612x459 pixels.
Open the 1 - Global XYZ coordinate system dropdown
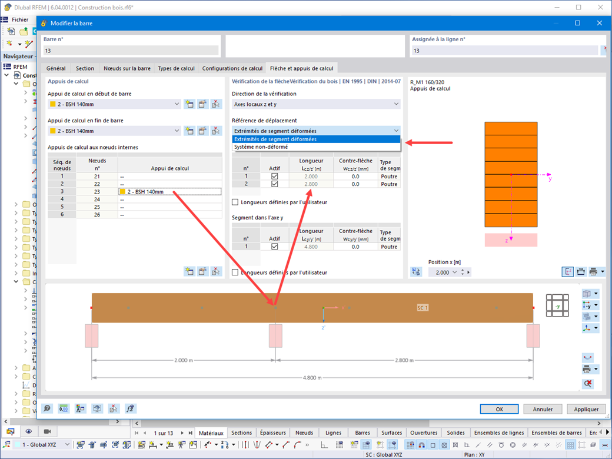(67, 444)
